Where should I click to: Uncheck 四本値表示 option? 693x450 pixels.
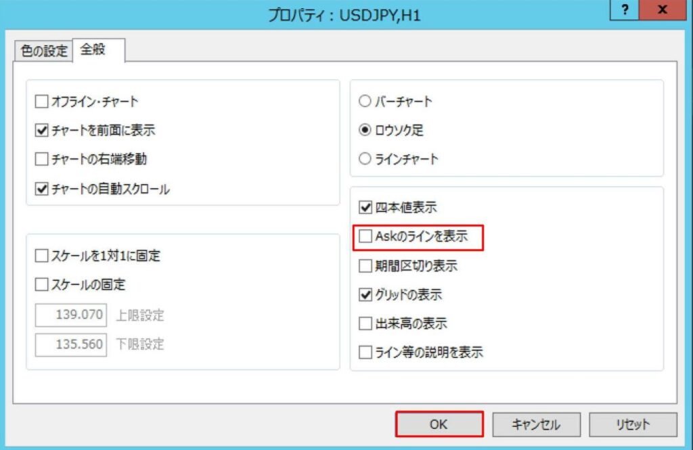tap(365, 208)
